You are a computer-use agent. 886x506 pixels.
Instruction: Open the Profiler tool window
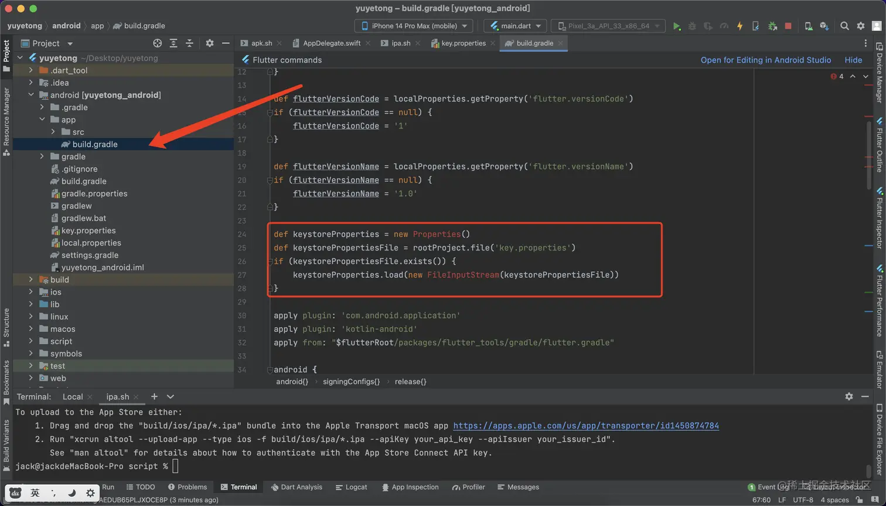[x=468, y=487]
